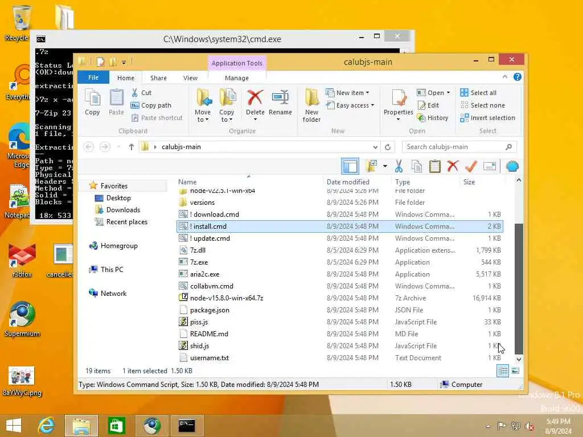Click Select all in the ribbon
The height and width of the screenshot is (437, 583).
tap(478, 93)
